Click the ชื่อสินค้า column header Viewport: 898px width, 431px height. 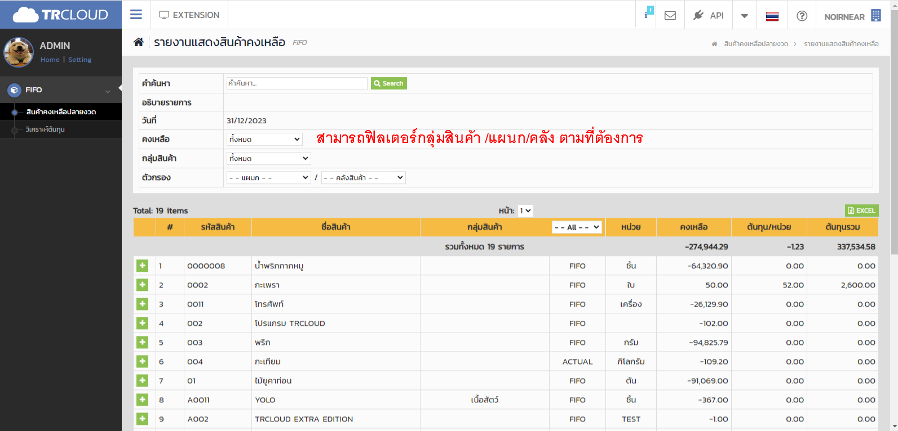coord(336,227)
